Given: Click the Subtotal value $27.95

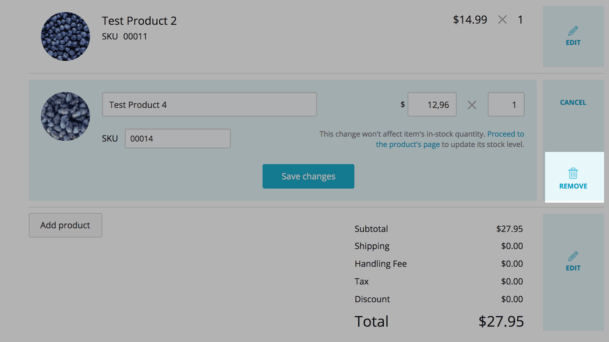Looking at the screenshot, I should 509,229.
